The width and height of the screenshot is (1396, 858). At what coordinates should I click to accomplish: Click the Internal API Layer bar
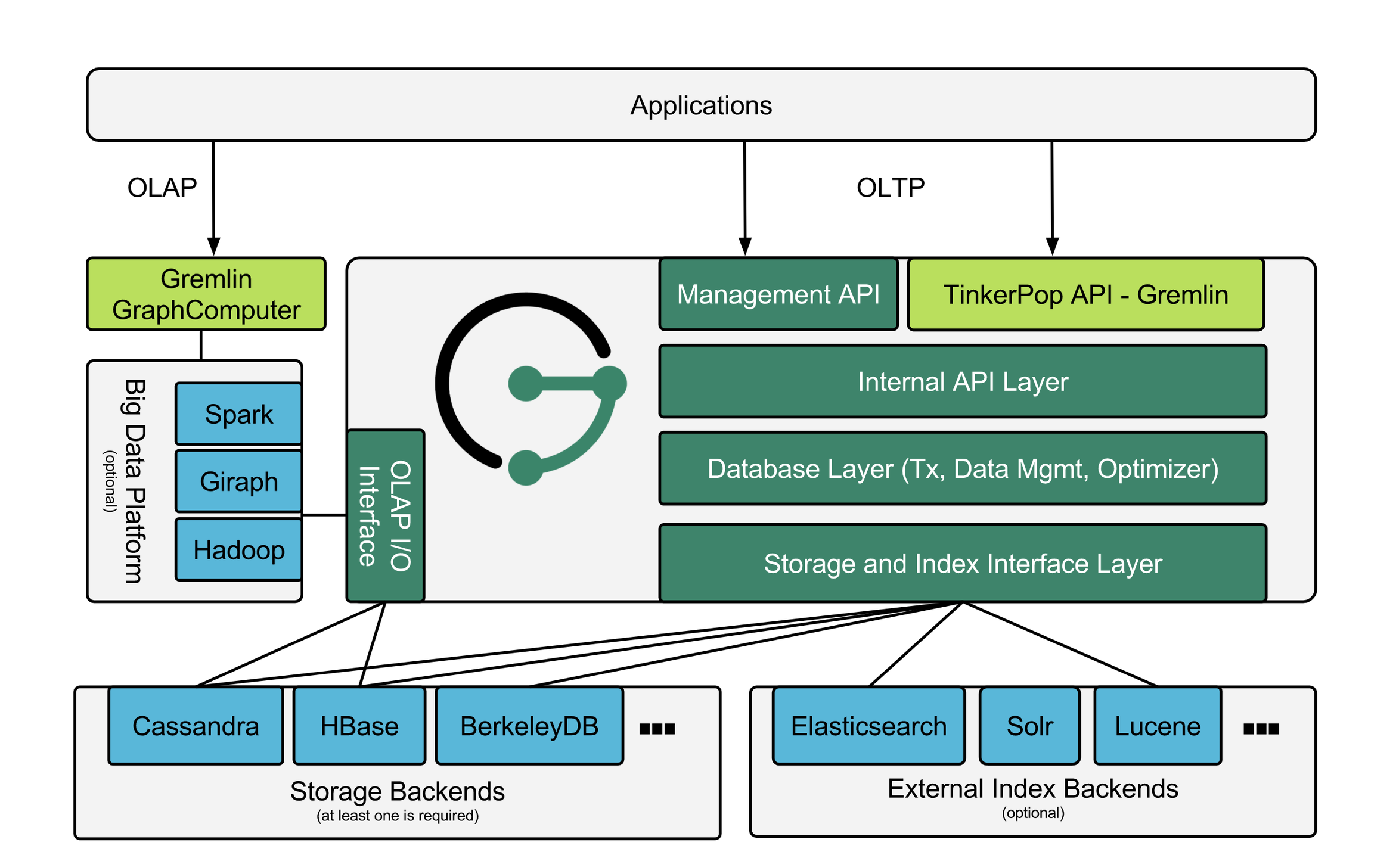(x=962, y=381)
